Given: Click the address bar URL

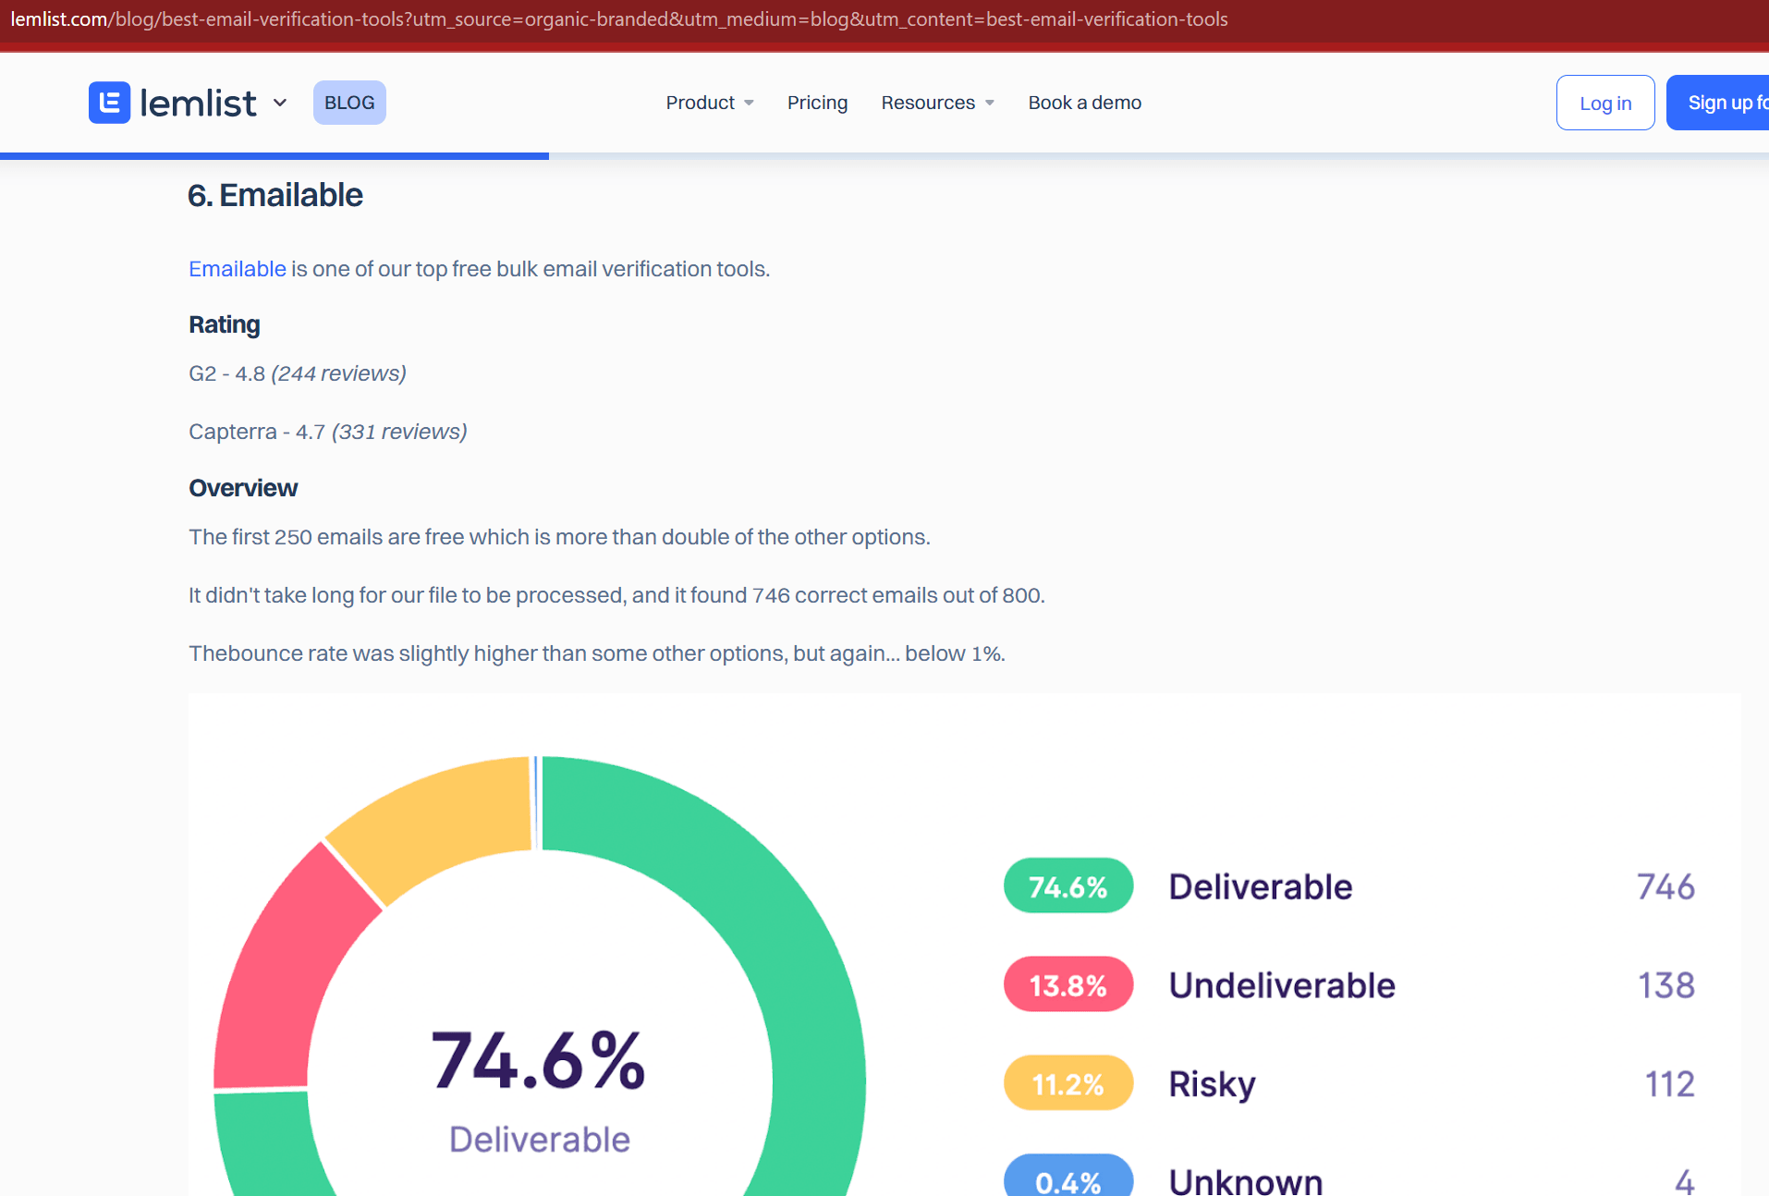Looking at the screenshot, I should pos(619,19).
